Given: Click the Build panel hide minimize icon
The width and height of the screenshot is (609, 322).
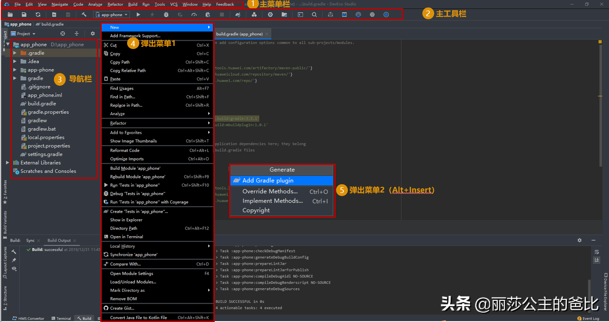Looking at the screenshot, I should [x=594, y=240].
